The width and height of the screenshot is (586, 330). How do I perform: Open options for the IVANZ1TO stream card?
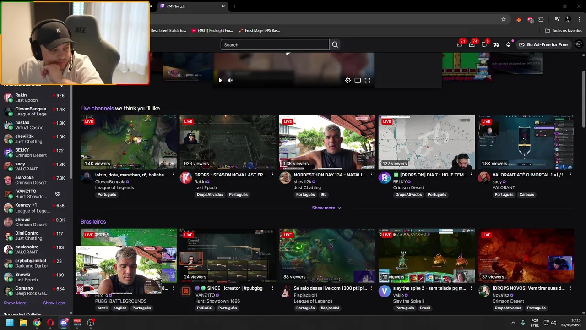[272, 288]
